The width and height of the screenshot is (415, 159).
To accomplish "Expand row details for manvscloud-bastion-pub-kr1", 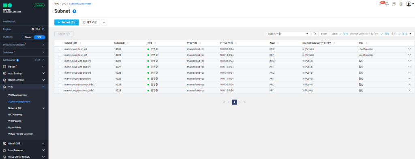I will (x=409, y=90).
